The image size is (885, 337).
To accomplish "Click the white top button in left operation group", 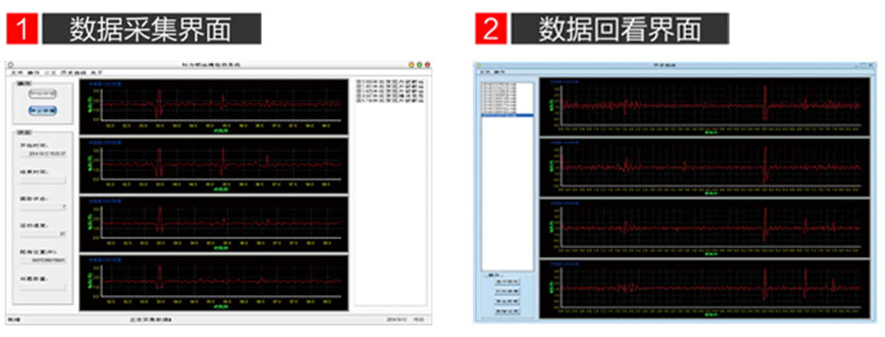I will coord(43,94).
